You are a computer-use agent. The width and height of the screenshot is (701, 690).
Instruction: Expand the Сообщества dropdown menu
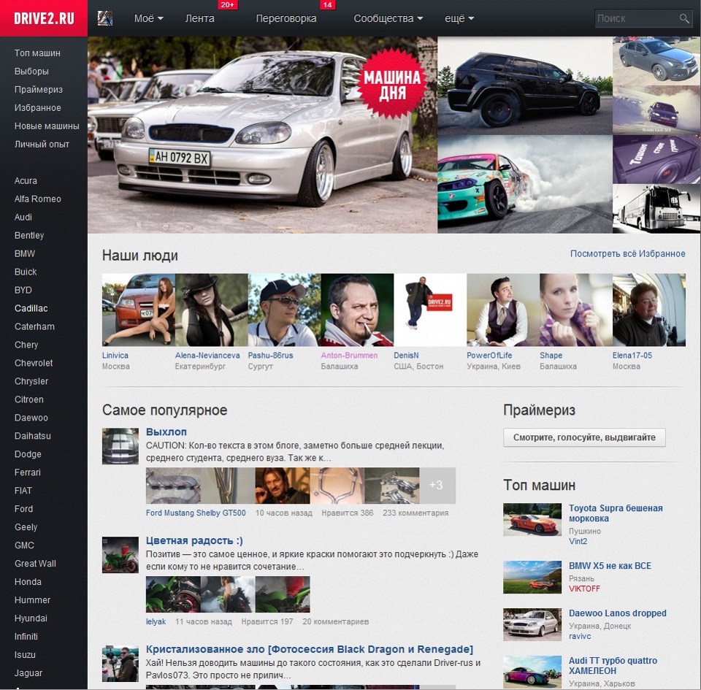388,18
